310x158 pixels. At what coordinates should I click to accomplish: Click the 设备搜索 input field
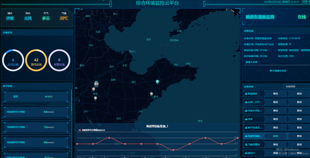[297, 86]
